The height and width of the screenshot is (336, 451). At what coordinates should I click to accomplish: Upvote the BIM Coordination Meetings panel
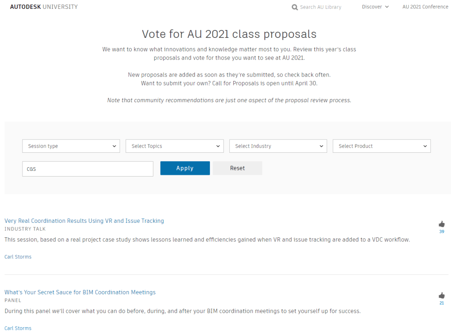(442, 295)
